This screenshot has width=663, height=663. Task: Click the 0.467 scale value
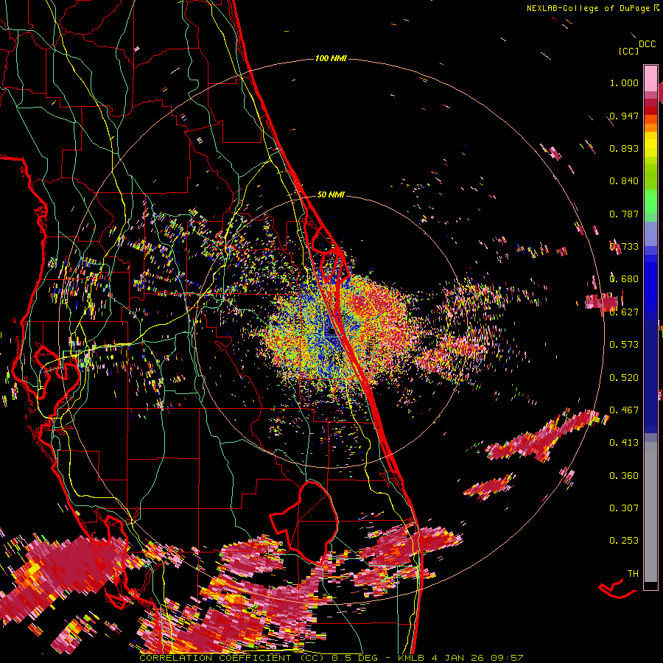pos(624,410)
